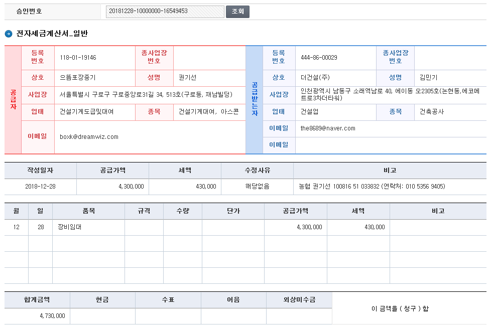
Task: Click the 수표 column header
Action: click(168, 300)
